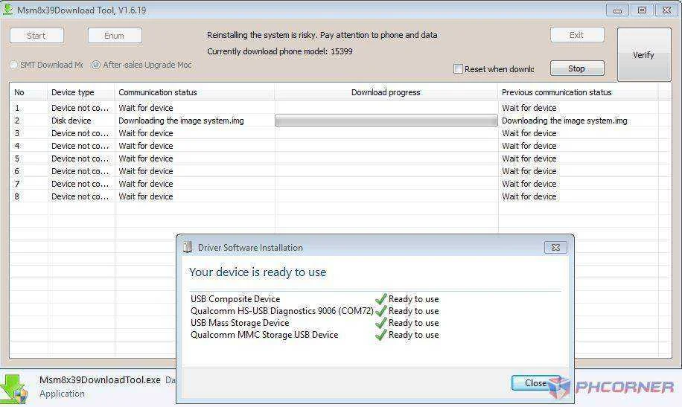
Task: Click previous status 'Wait for device' in row 6
Action: pyautogui.click(x=529, y=171)
